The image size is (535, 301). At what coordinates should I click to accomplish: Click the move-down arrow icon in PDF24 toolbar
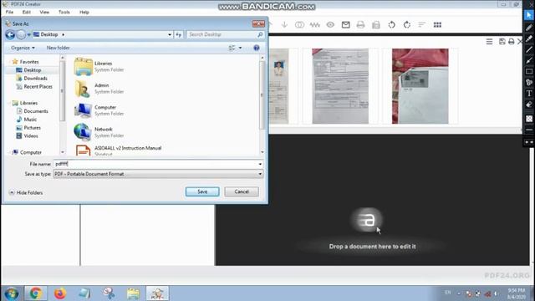[284, 24]
